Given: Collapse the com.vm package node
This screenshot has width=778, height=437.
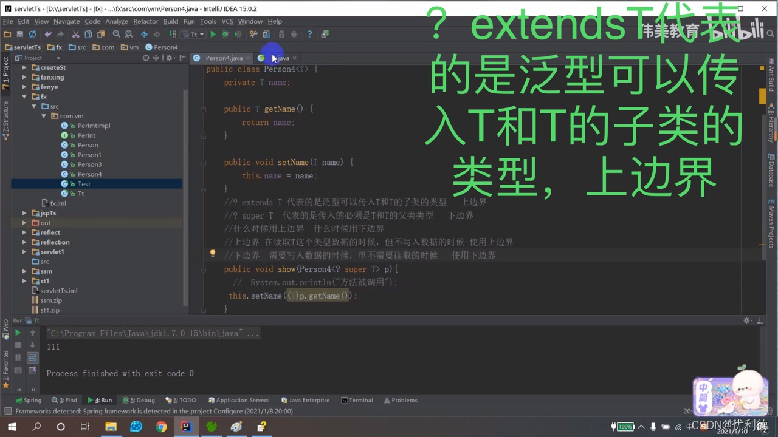Looking at the screenshot, I should 44,115.
